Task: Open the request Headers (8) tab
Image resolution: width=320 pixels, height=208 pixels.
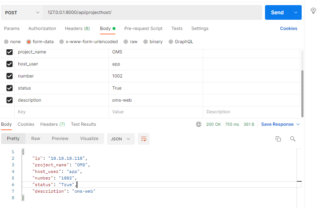Action: pos(77,29)
